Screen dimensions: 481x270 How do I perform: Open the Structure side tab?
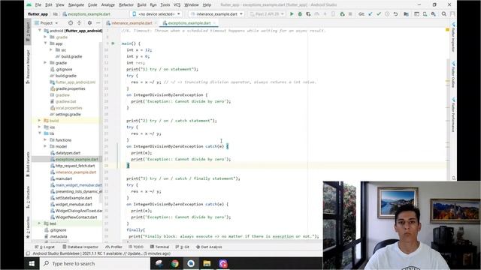[x=28, y=197]
